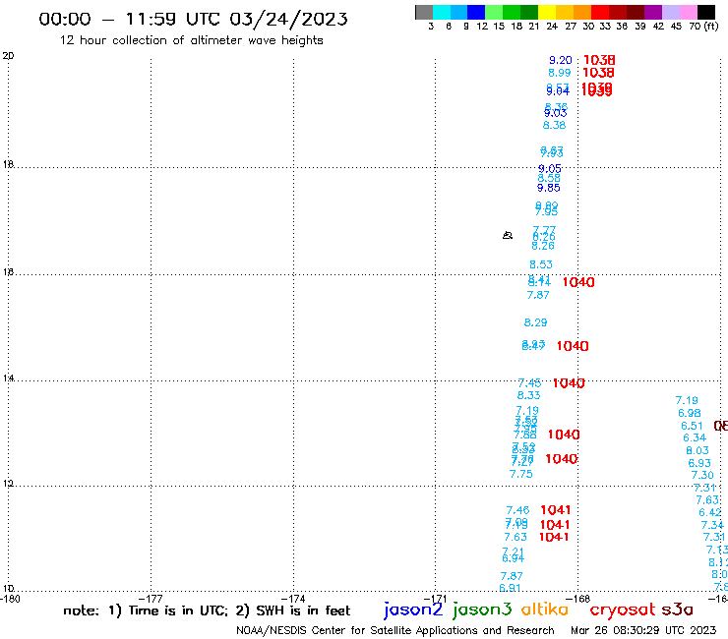Select the wave height value 8.29
Image resolution: width=728 pixels, height=639 pixels.
click(x=536, y=322)
